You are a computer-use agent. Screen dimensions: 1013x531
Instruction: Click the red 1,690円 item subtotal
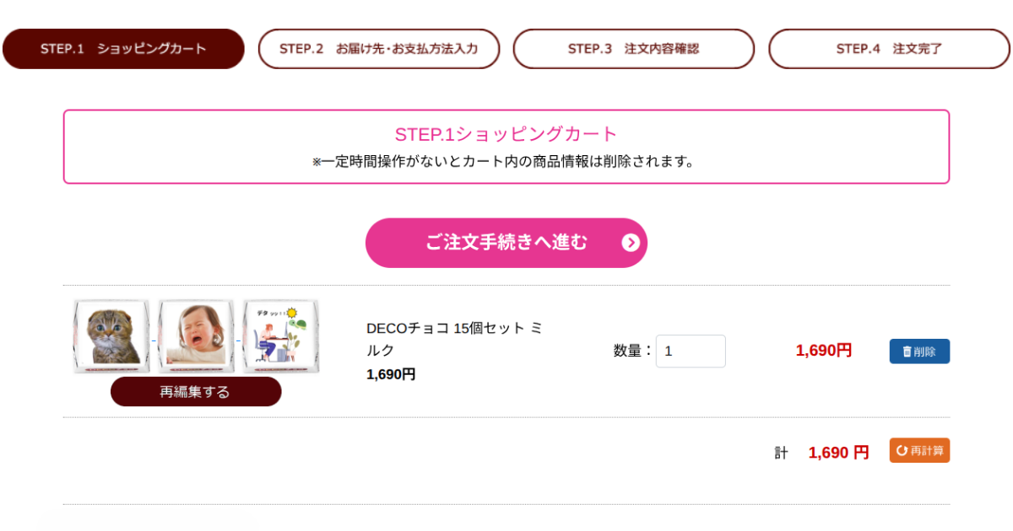pyautogui.click(x=824, y=351)
